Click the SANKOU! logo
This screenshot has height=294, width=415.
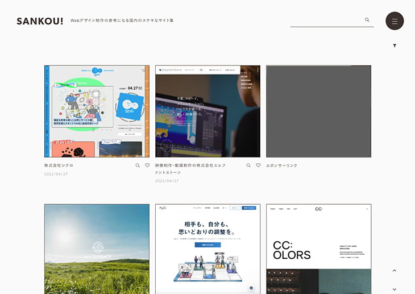pos(40,21)
